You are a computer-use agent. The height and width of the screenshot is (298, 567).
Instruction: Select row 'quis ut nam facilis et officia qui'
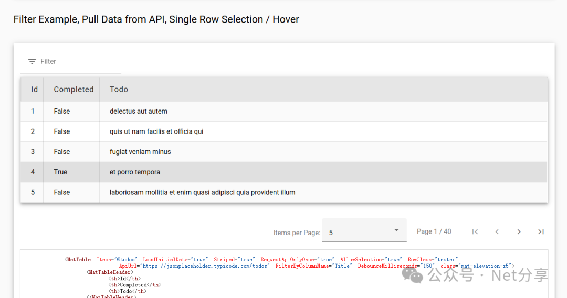coord(156,131)
